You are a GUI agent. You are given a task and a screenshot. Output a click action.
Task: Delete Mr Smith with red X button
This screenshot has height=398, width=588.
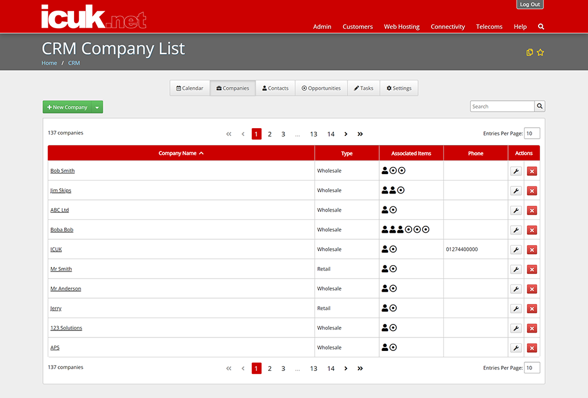click(532, 269)
